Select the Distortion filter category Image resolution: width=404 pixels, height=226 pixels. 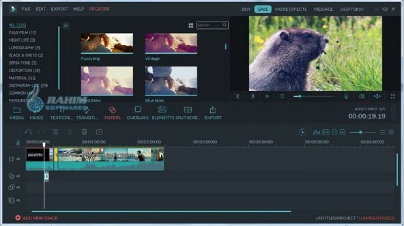point(25,70)
